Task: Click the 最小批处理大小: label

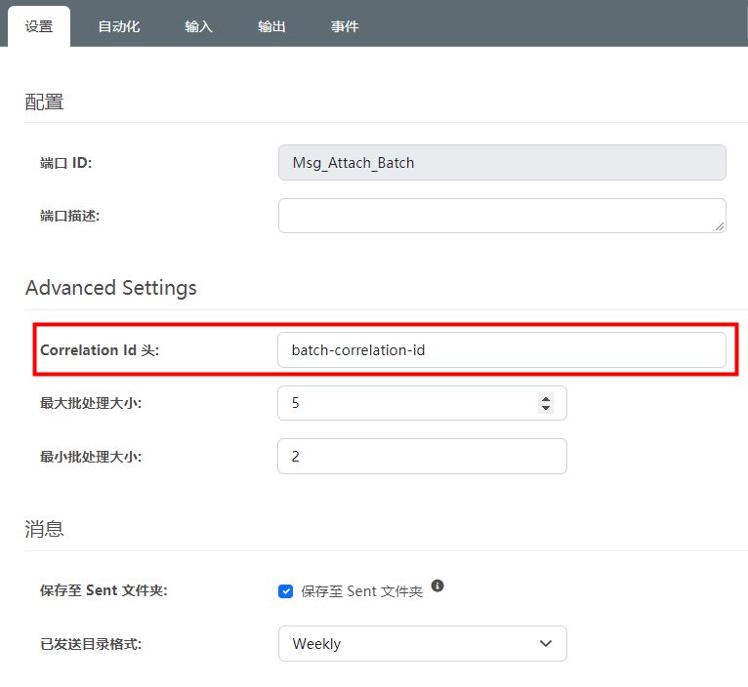Action: pyautogui.click(x=91, y=457)
